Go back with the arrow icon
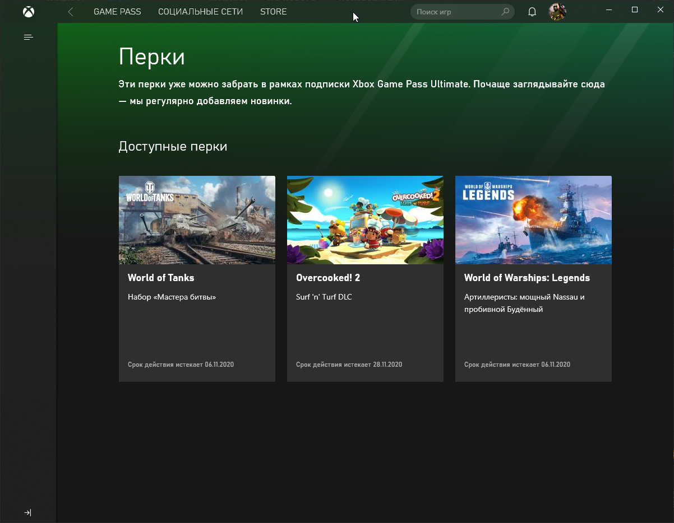Image resolution: width=674 pixels, height=523 pixels. point(71,11)
